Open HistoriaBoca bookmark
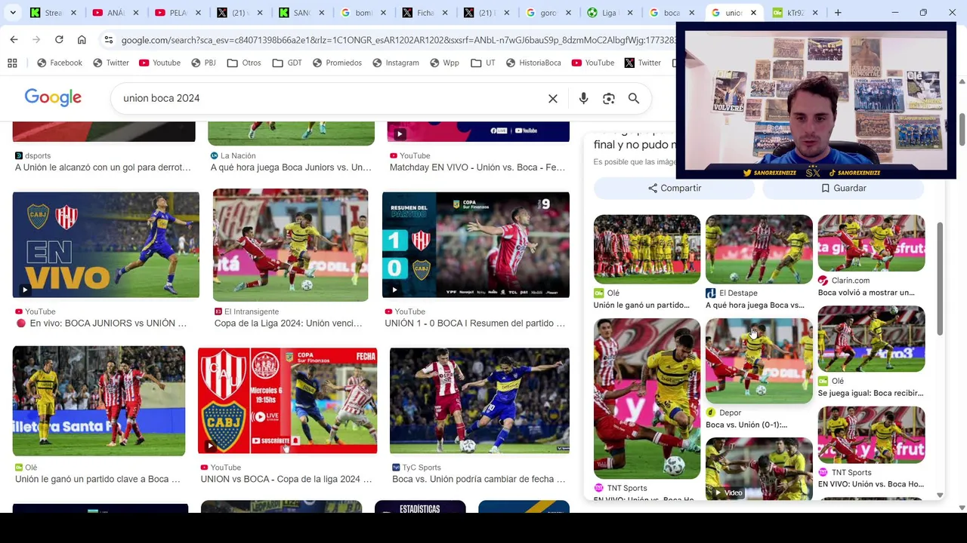Screen dimensions: 967x543 tap(533, 63)
